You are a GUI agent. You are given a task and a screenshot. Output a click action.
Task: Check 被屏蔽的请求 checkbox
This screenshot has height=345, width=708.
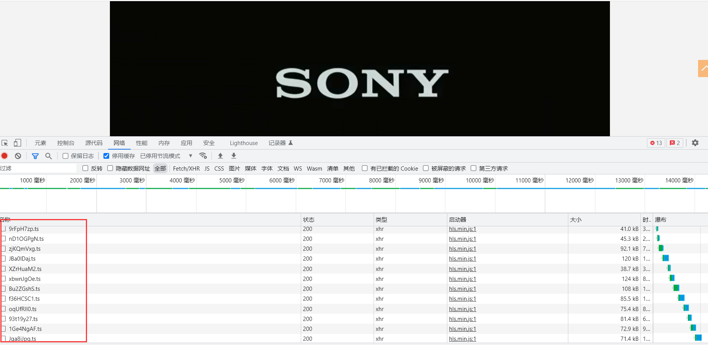click(x=426, y=168)
